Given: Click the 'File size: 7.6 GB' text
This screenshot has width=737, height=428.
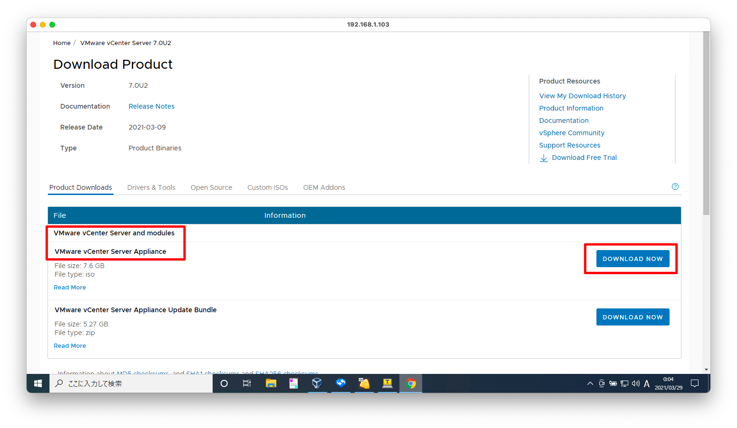Looking at the screenshot, I should coord(79,266).
